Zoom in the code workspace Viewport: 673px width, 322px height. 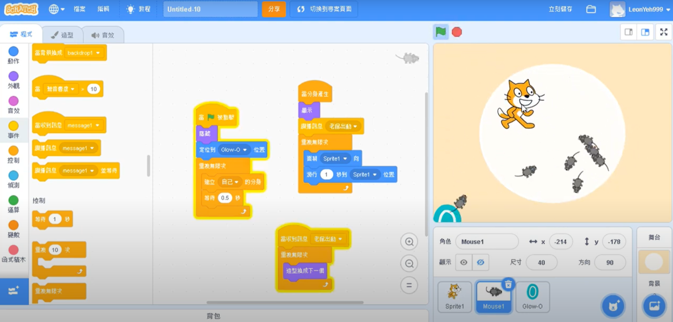point(409,242)
